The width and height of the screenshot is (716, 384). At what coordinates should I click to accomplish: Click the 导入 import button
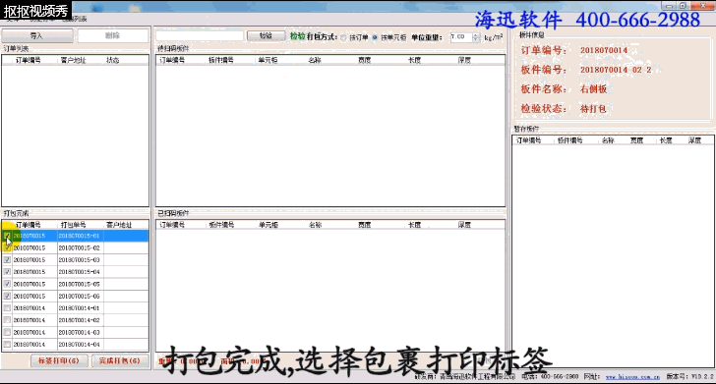pyautogui.click(x=37, y=35)
